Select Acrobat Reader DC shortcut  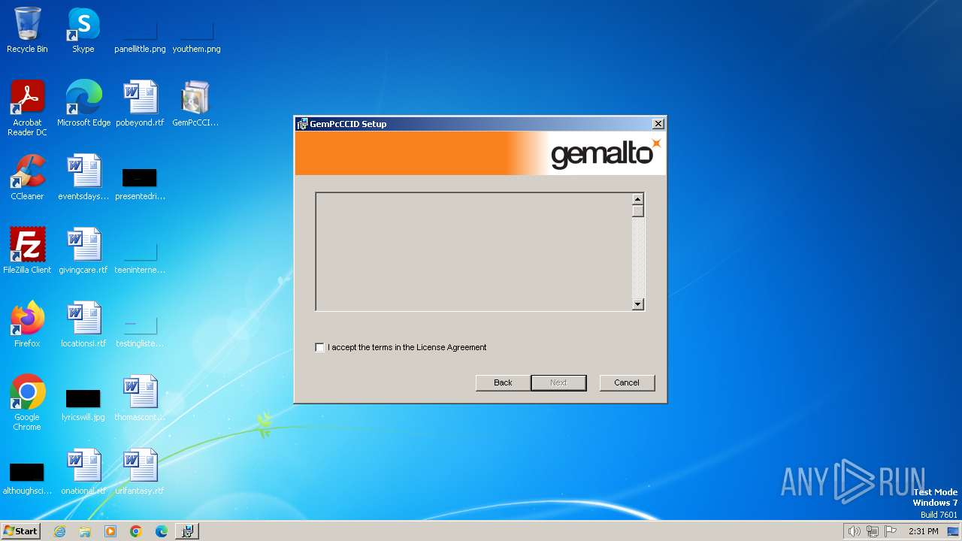(27, 108)
